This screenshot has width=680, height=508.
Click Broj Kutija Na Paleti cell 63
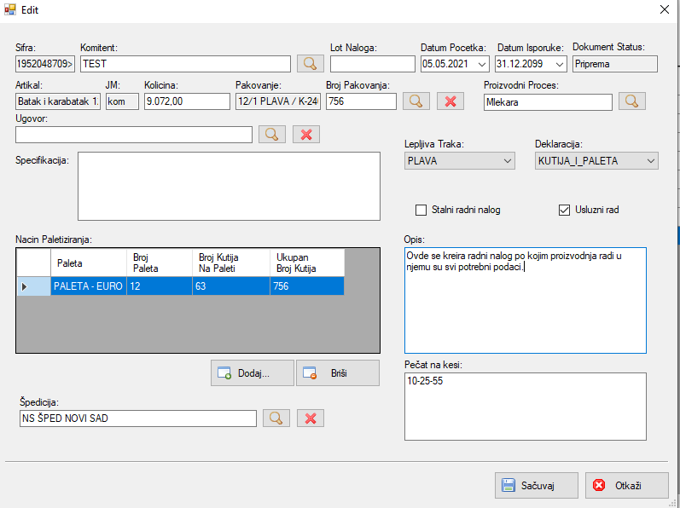pos(231,286)
